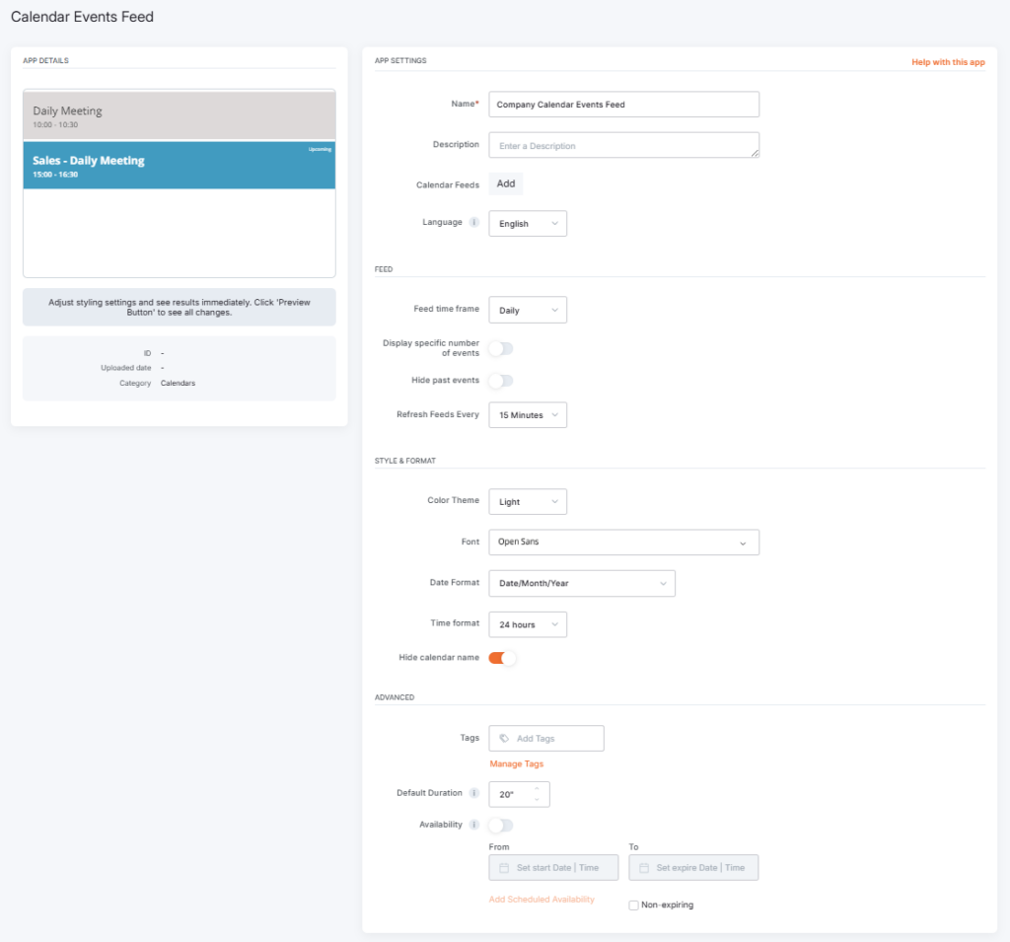Viewport: 1010px width, 942px height.
Task: Click the info icon next to Default Duration
Action: (x=474, y=793)
